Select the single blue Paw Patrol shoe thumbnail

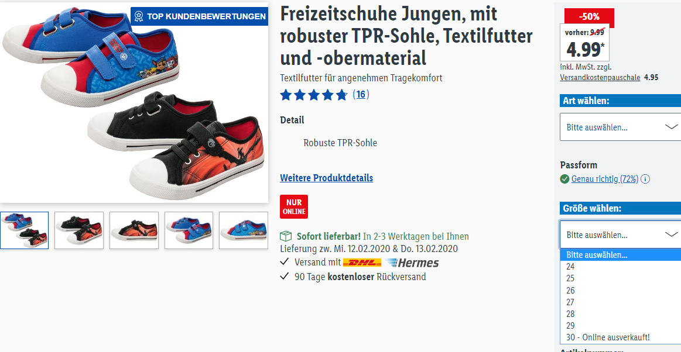pos(244,230)
